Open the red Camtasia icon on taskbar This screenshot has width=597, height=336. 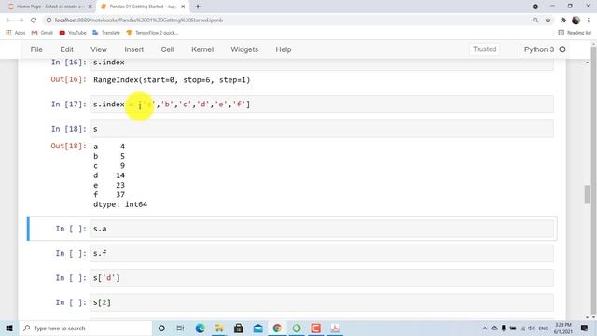pos(315,328)
